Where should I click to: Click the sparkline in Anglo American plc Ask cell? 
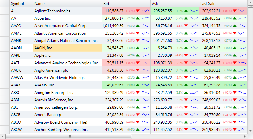[194, 70]
